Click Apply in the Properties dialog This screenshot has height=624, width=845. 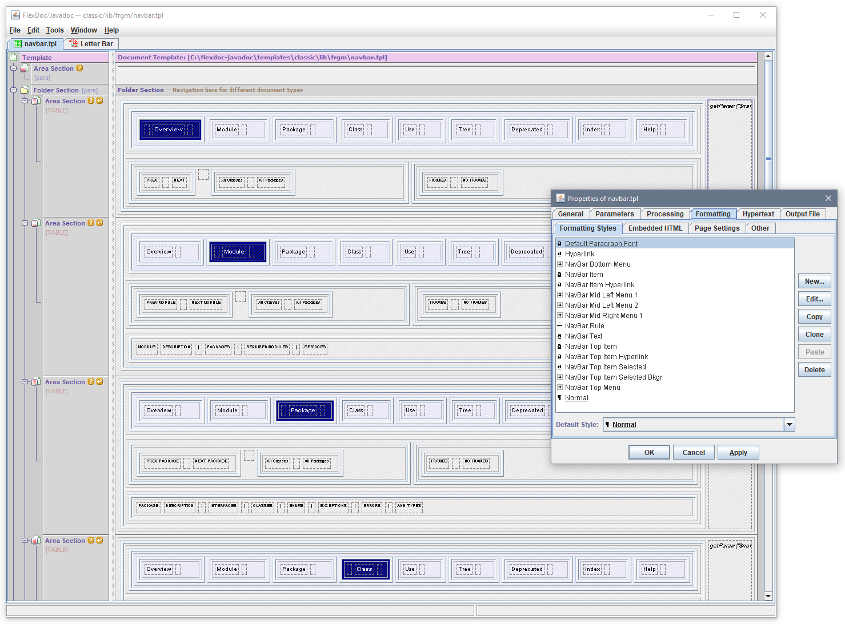coord(738,453)
